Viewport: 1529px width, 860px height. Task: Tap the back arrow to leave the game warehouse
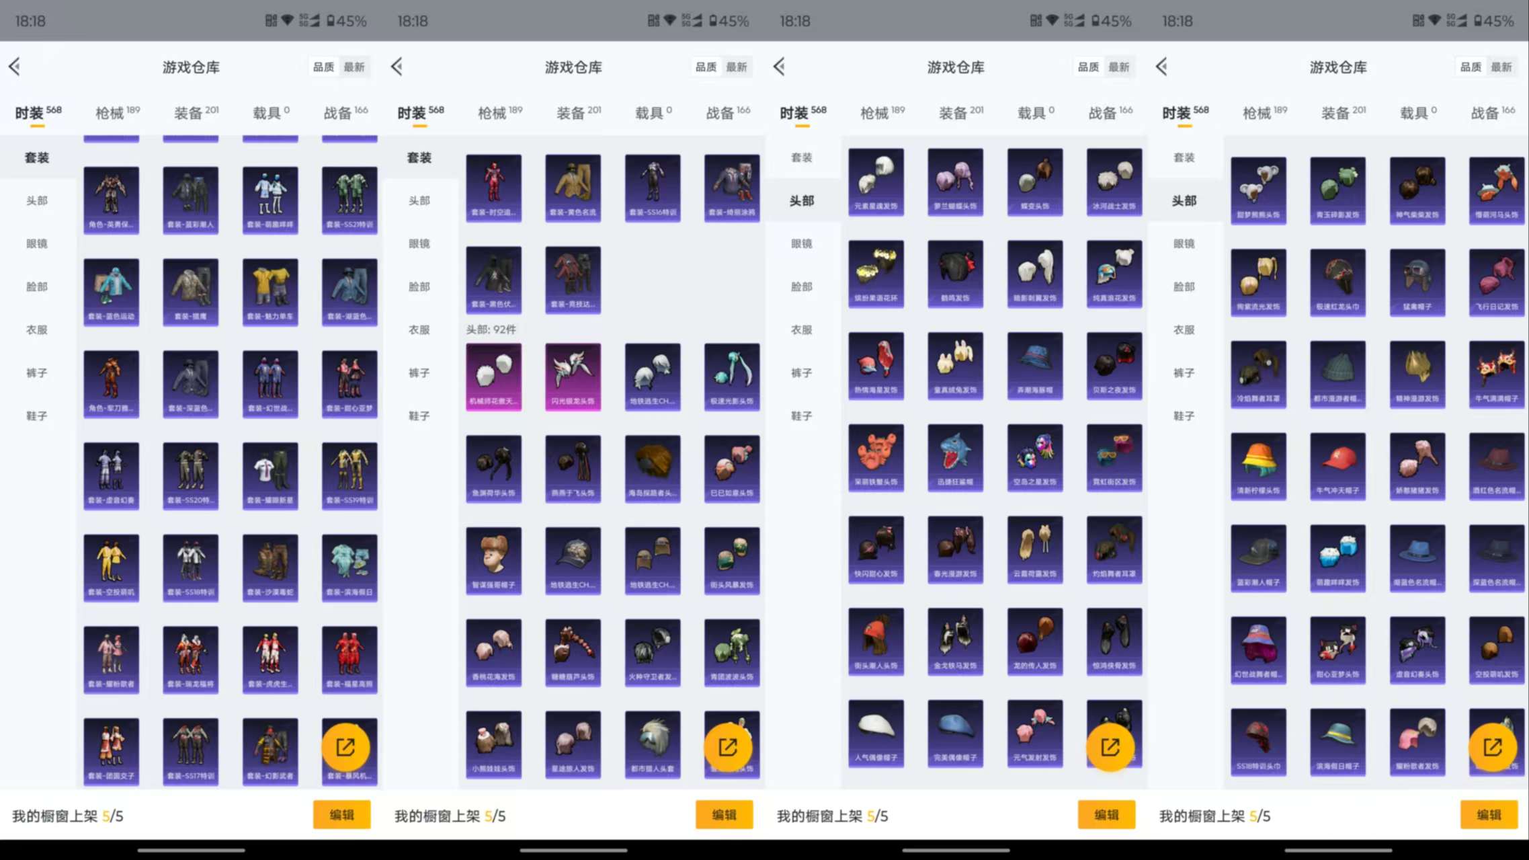point(15,67)
